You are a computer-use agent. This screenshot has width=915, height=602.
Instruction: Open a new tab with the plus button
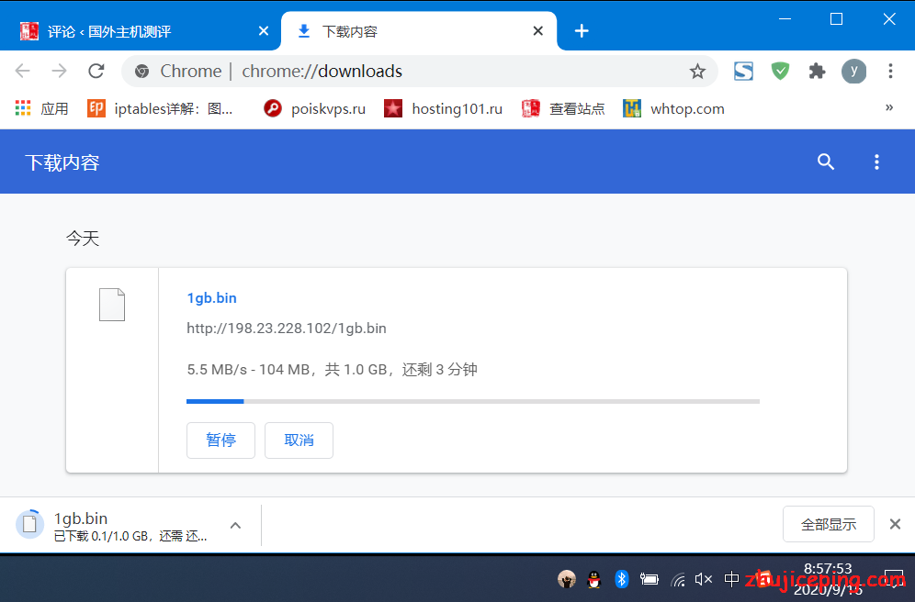(582, 31)
